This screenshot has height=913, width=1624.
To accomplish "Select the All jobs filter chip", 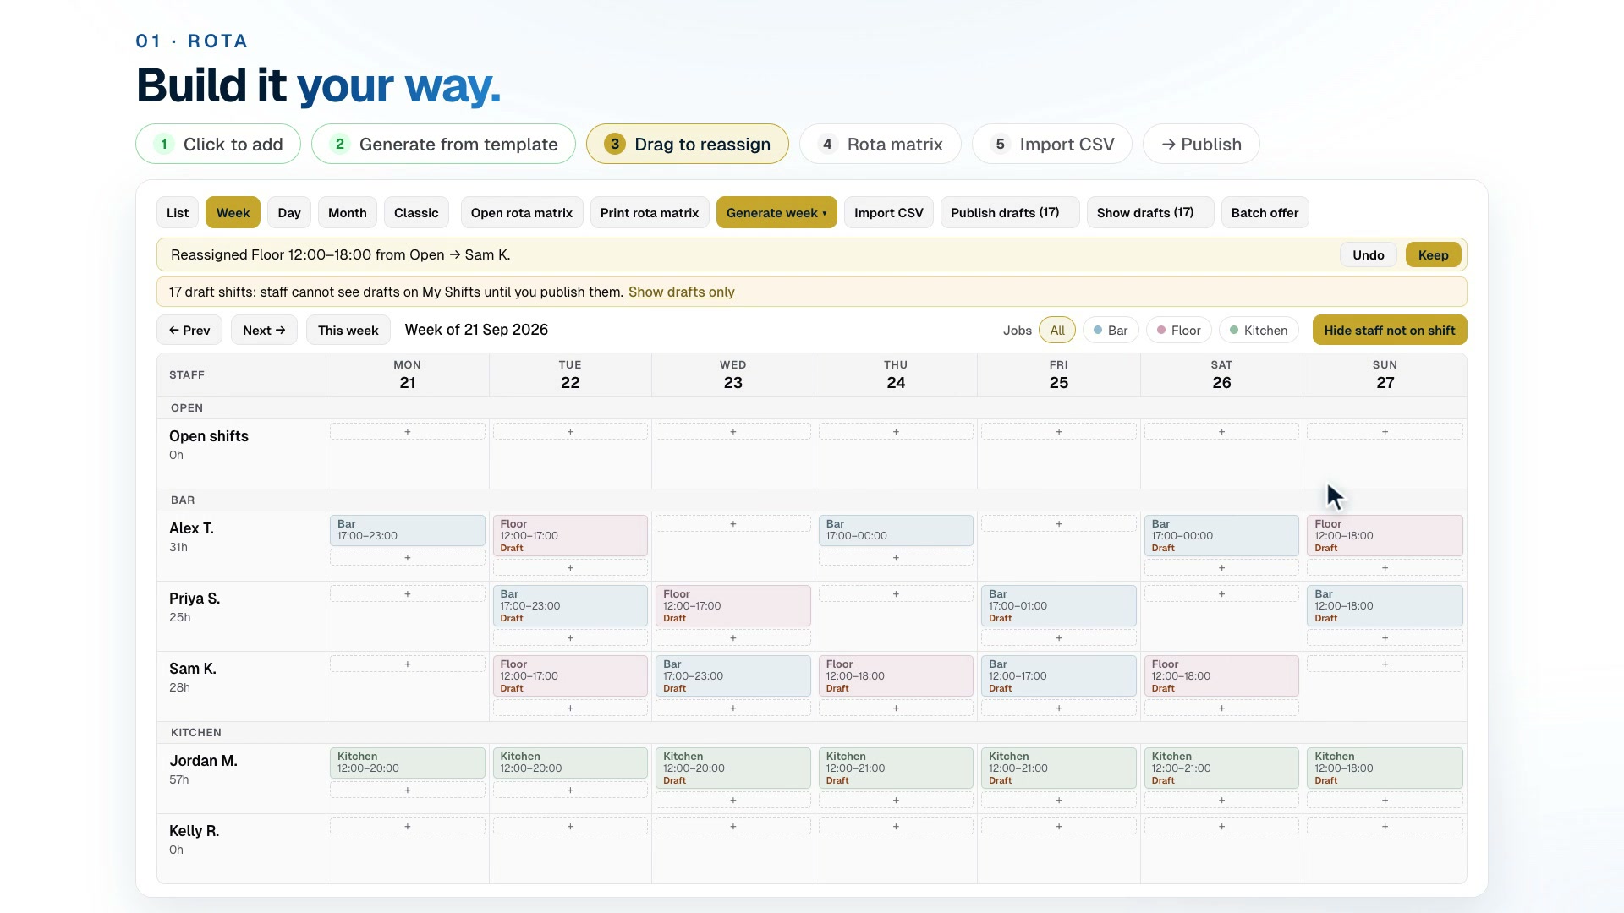I will pos(1057,331).
